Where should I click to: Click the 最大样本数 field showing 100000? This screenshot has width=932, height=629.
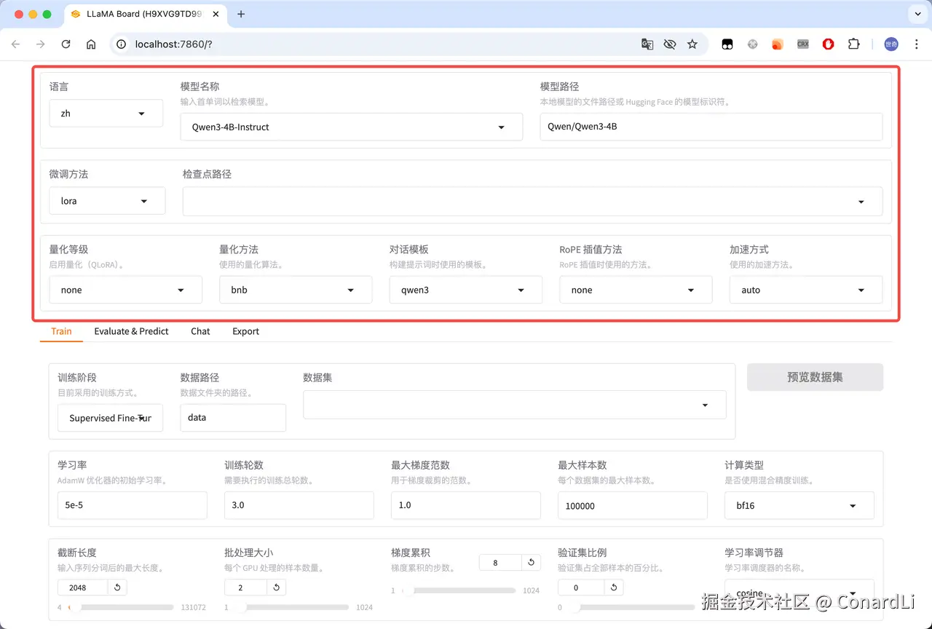(x=632, y=505)
